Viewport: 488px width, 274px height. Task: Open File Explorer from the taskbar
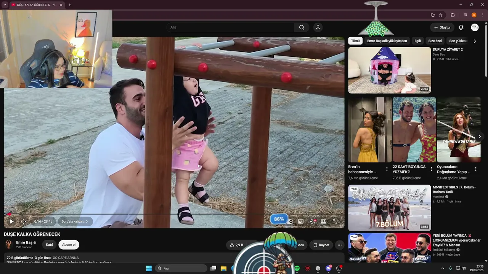[223, 268]
